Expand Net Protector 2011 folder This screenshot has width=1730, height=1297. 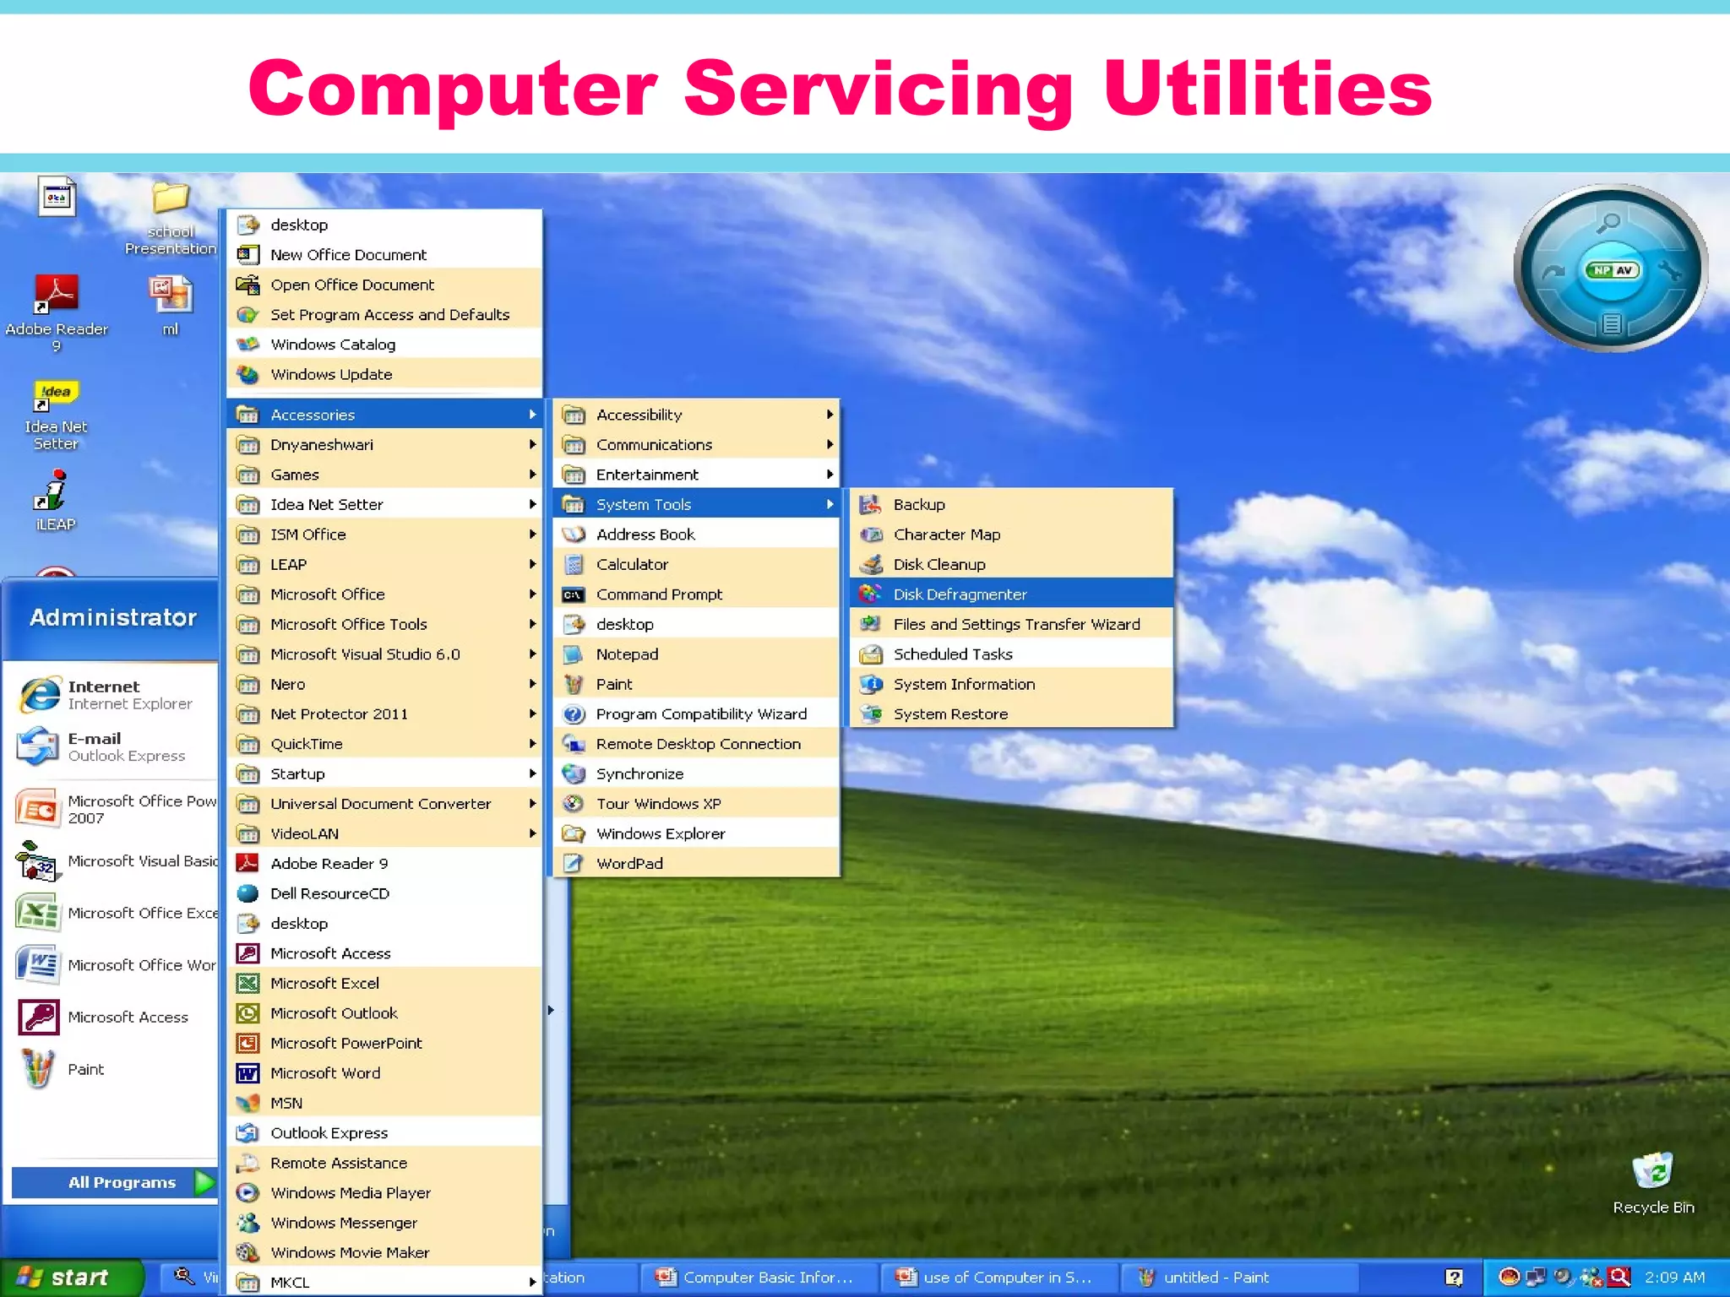coord(384,714)
